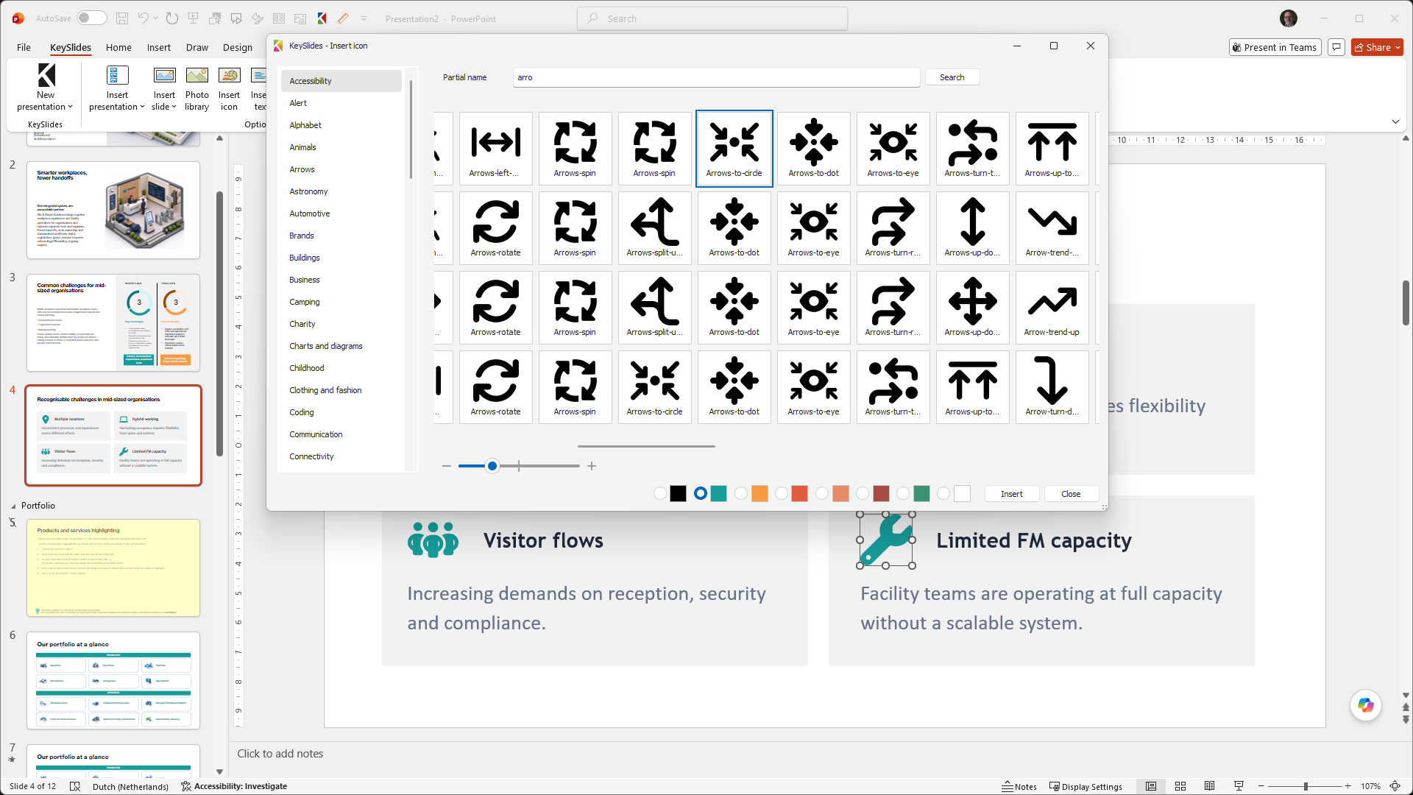Click the Insert button in the dialog
This screenshot has height=795, width=1413.
click(x=1011, y=494)
